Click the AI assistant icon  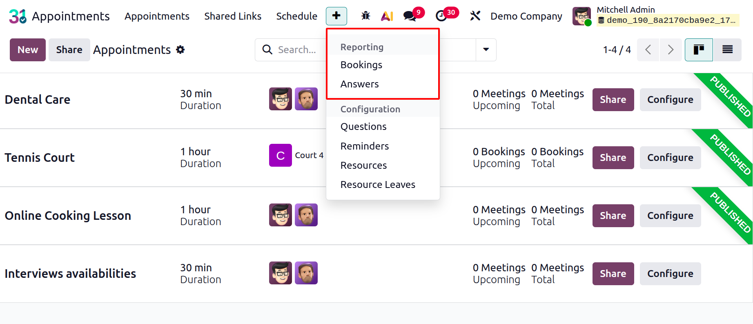pyautogui.click(x=387, y=16)
